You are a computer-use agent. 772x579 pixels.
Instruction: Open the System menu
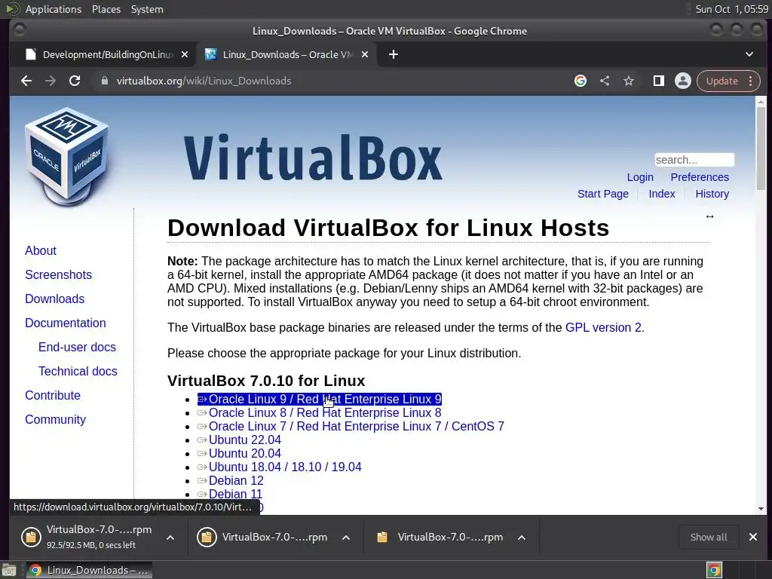[147, 9]
